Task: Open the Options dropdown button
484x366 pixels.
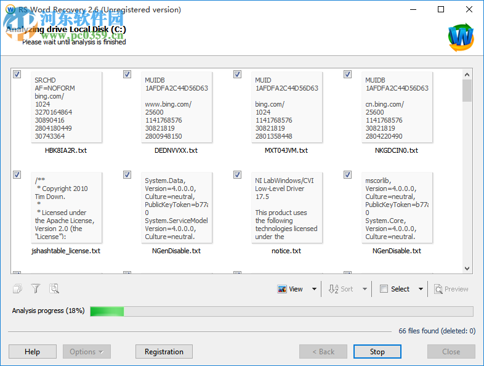Action: click(x=87, y=351)
